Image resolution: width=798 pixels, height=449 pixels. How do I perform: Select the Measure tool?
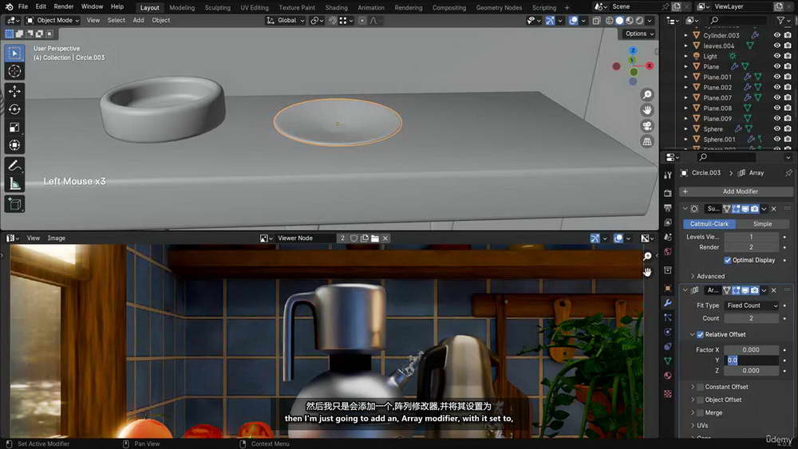pos(14,183)
